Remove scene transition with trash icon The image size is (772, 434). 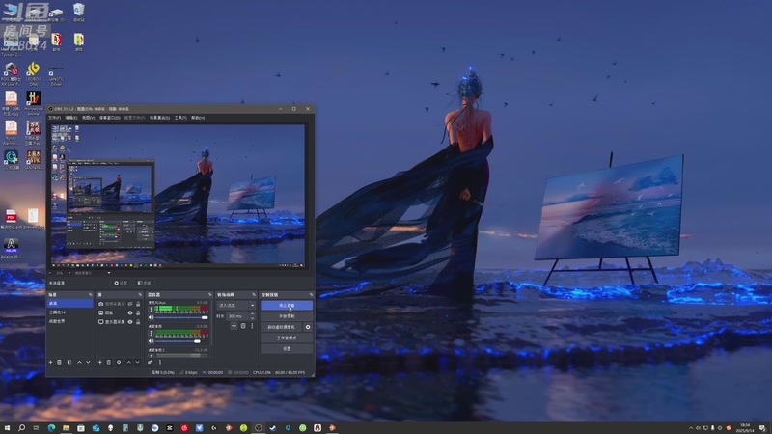pos(243,326)
